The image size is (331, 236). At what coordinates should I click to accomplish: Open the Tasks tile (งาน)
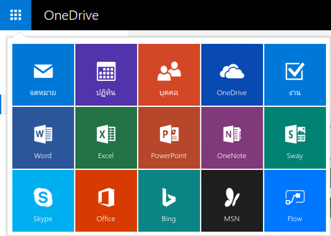point(295,75)
